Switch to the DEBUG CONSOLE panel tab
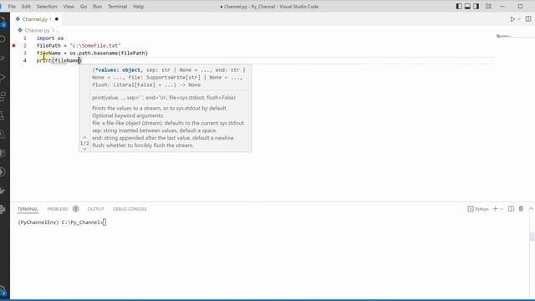Viewport: 535px width, 301px height. coord(130,209)
